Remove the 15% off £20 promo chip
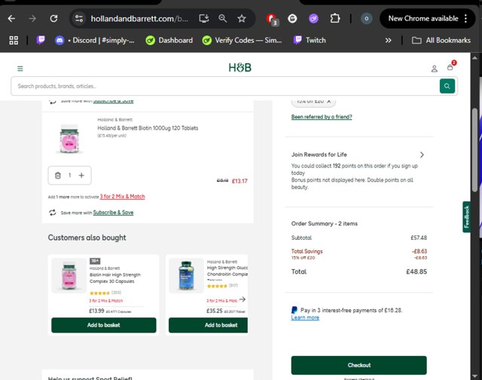Screen dimensions: 482x380 pyautogui.click(x=329, y=101)
